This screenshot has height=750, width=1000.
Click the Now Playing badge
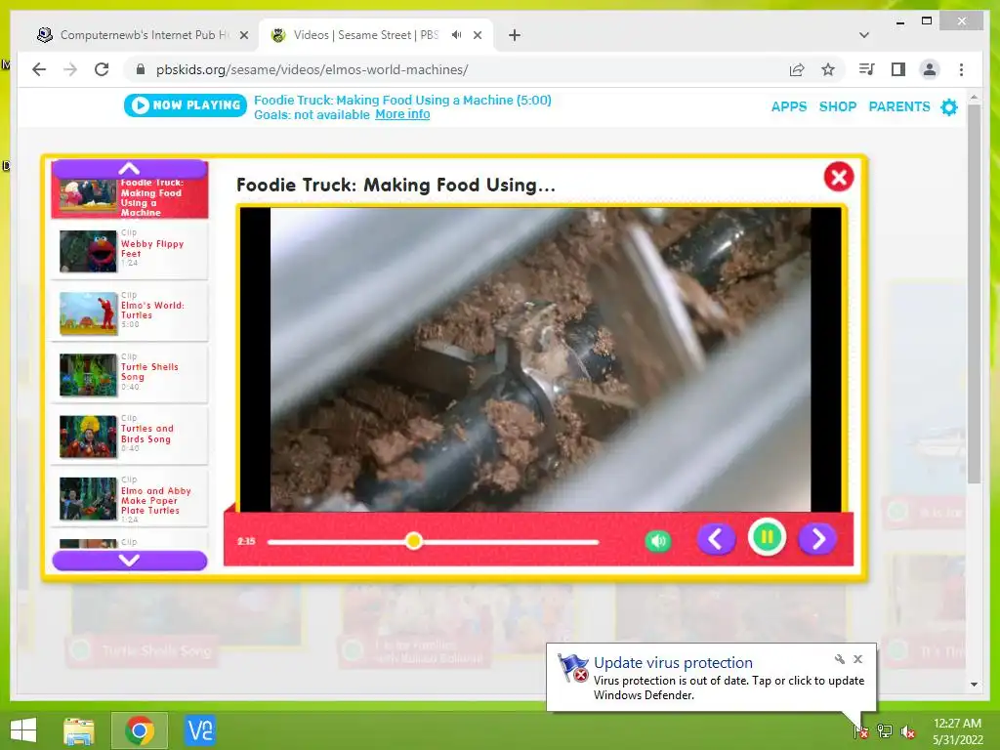pyautogui.click(x=186, y=105)
